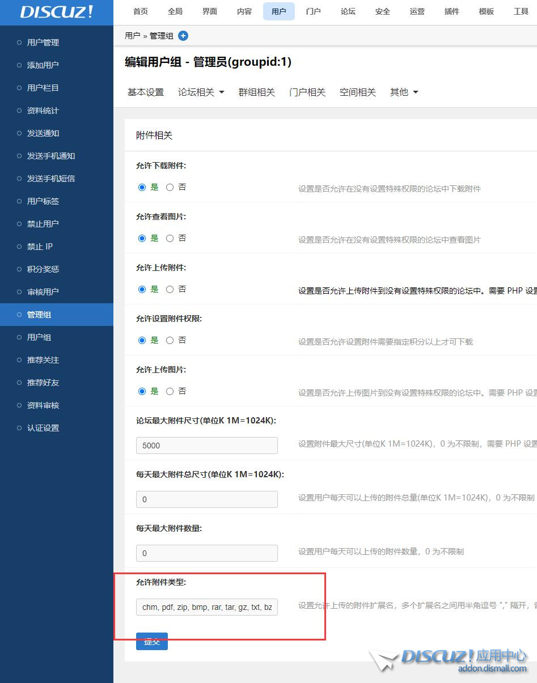This screenshot has height=683, width=537.
Task: Switch to the 群组相关 tab
Action: [256, 92]
